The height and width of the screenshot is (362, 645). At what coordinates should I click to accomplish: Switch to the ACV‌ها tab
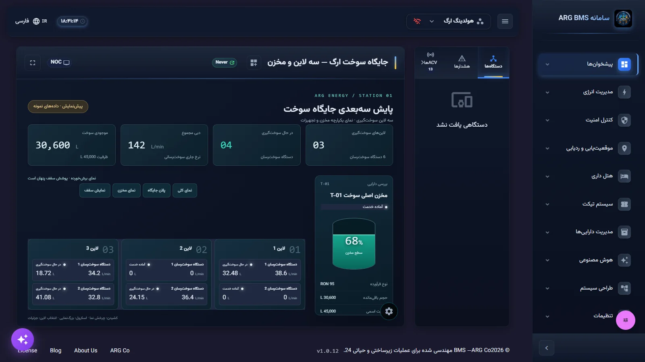tap(430, 62)
